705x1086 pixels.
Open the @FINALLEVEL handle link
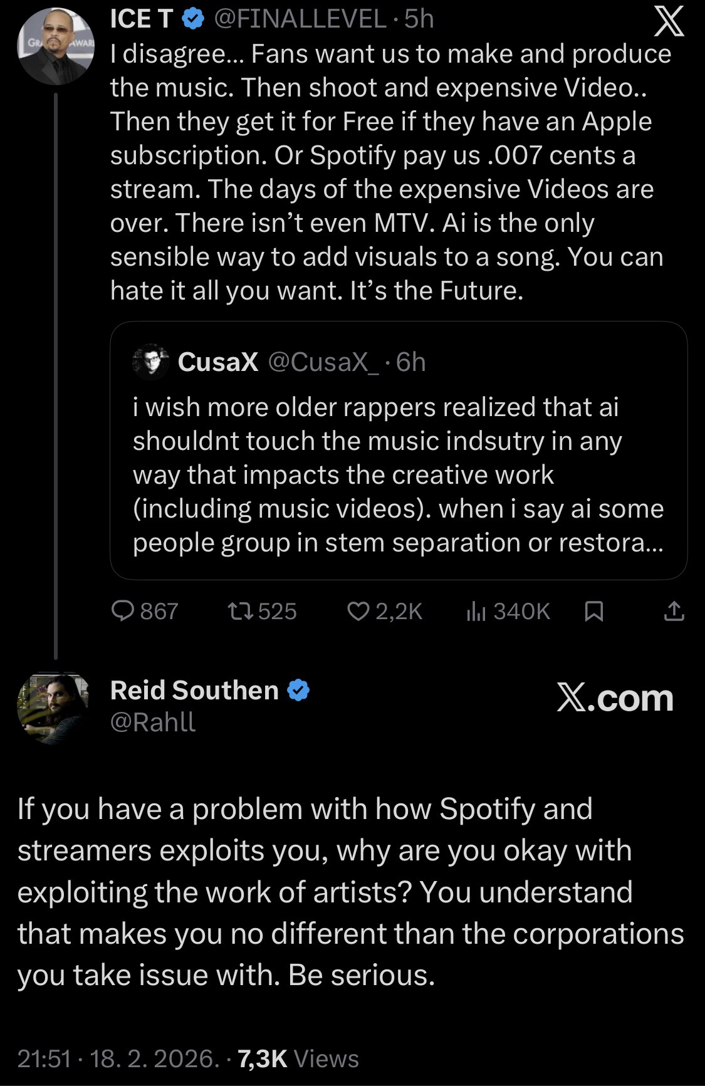(300, 19)
